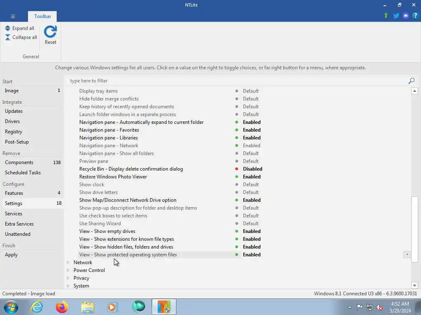Open Scheduled Tasks in sidebar
Viewport: 421px width, 315px height.
32,173
